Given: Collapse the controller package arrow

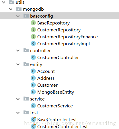Looking at the screenshot, I should click(18, 51).
